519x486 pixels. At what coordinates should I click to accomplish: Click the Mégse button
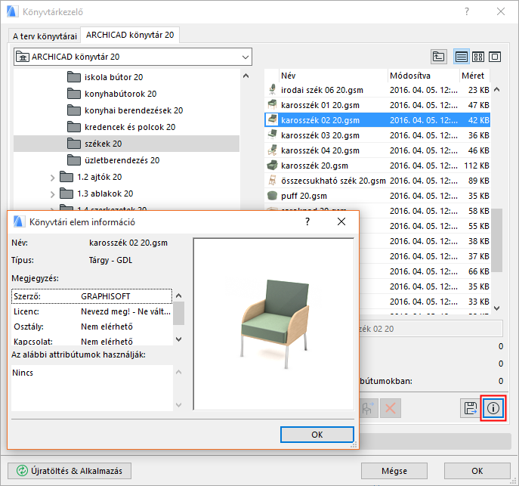click(x=394, y=471)
